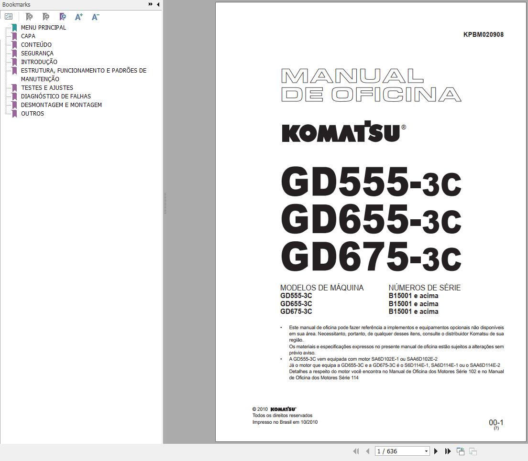The image size is (528, 461).
Task: Increase bookmark font size with A+
Action: 79,16
